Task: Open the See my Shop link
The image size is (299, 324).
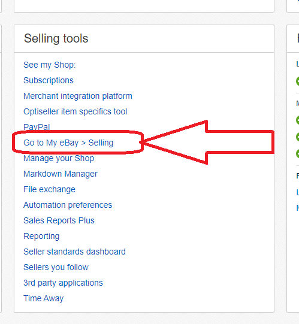Action: 49,65
